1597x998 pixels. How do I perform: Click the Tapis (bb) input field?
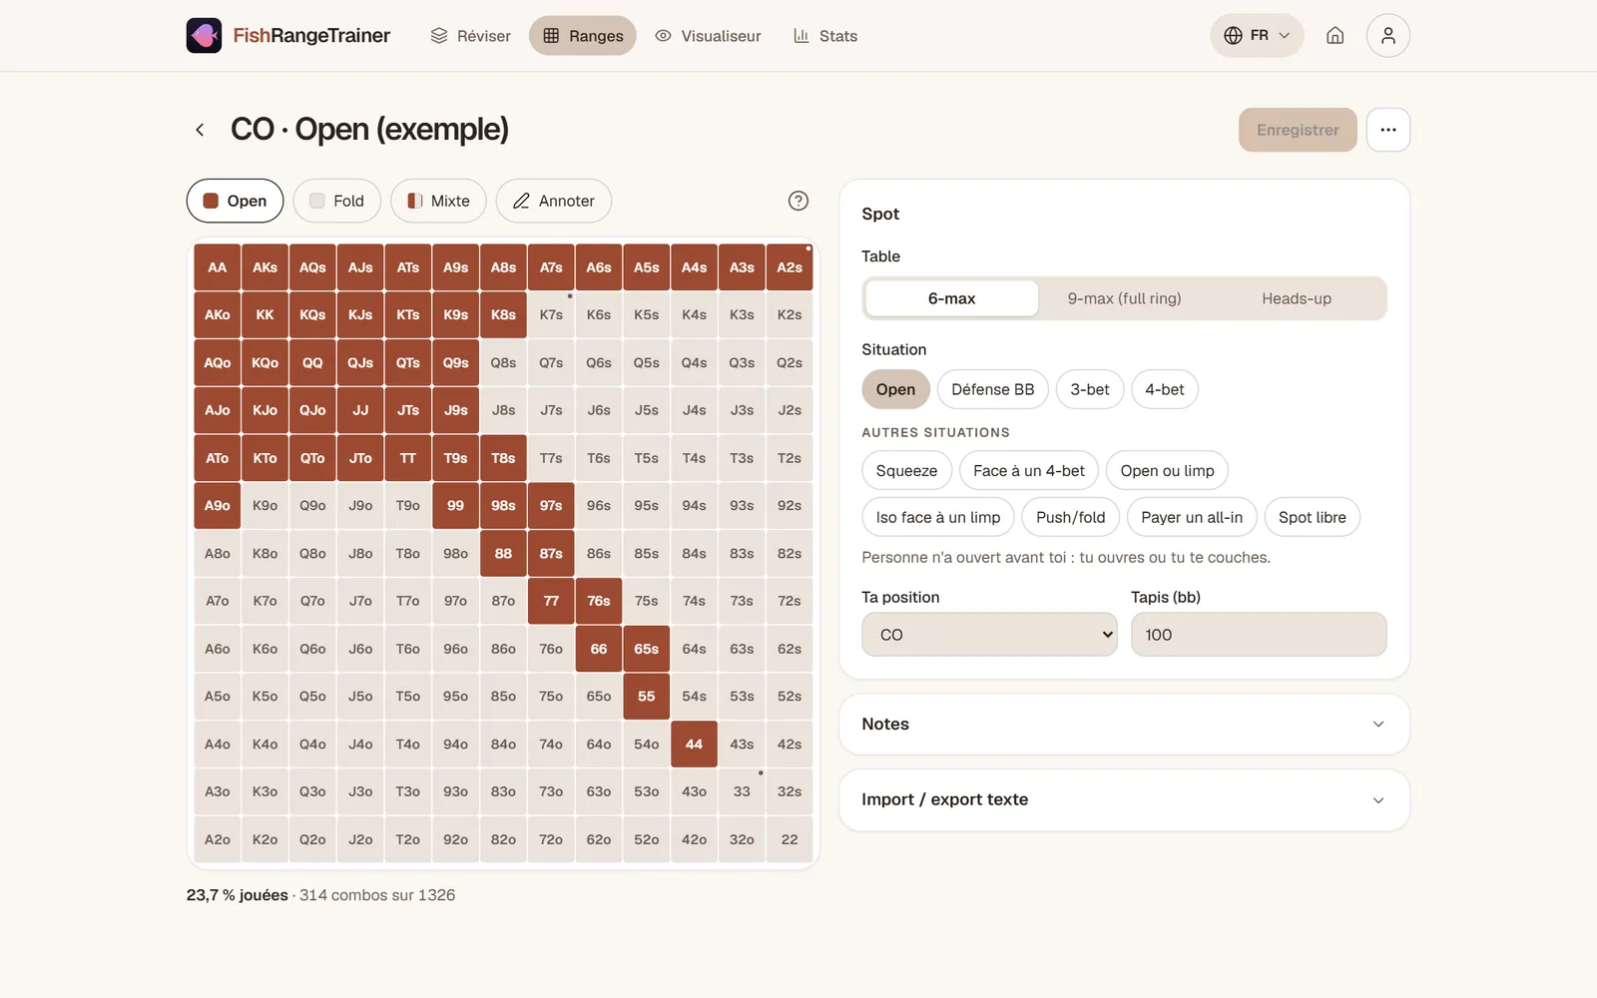[1259, 635]
